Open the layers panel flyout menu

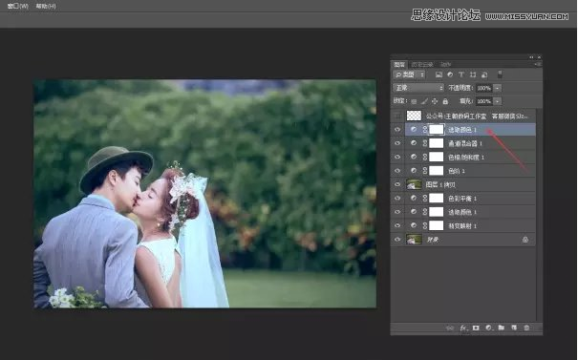(538, 64)
